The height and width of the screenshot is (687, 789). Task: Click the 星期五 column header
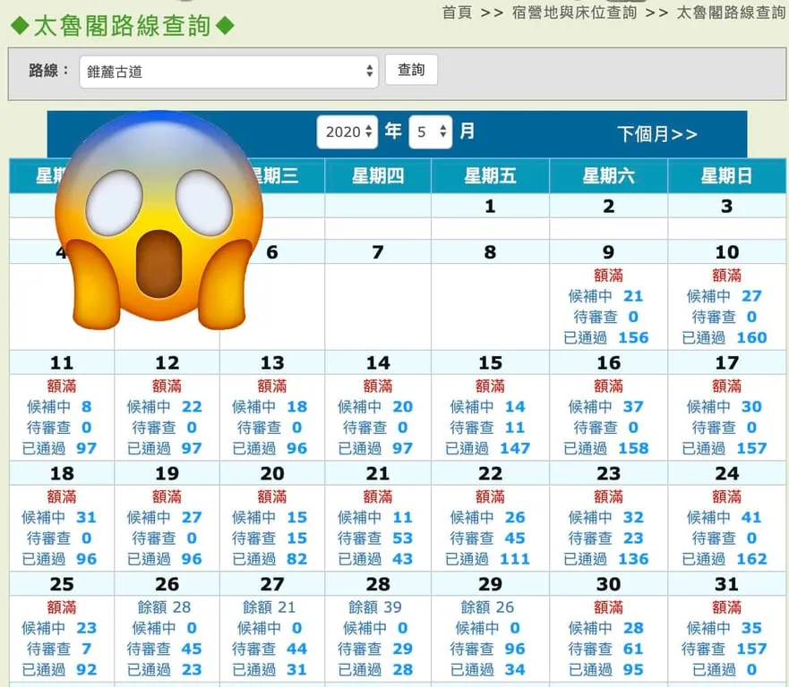[490, 176]
